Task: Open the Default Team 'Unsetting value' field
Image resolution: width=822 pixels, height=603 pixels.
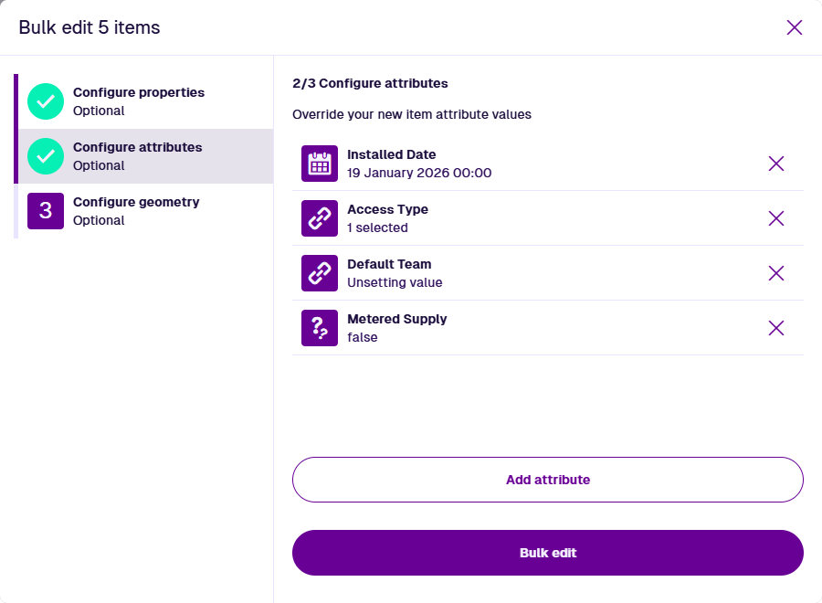Action: tap(395, 282)
